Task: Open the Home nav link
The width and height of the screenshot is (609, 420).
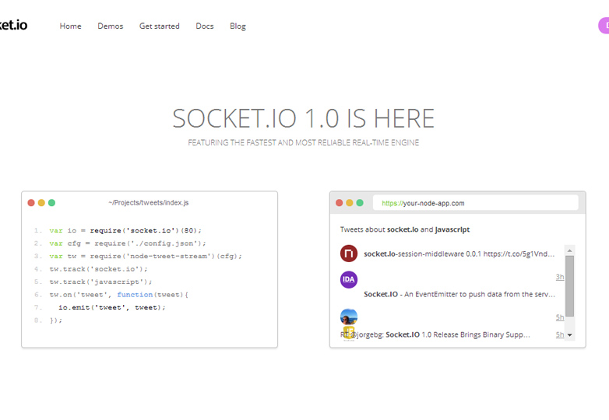Action: coord(70,26)
